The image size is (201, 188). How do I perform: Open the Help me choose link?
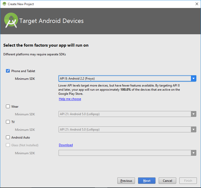click(x=70, y=99)
